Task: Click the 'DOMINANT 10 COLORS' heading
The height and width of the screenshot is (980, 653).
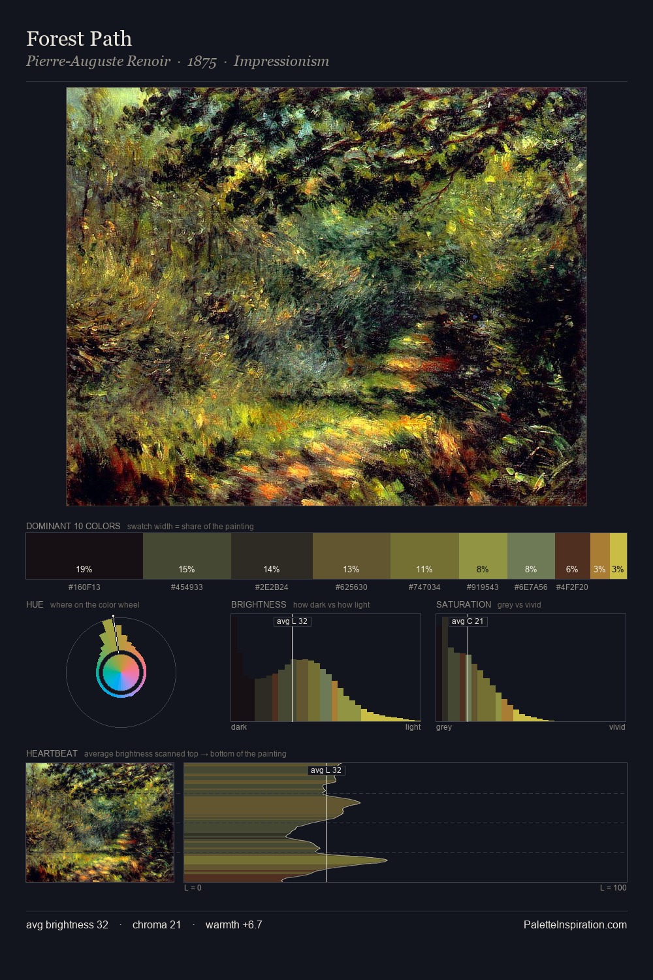Action: tap(73, 526)
